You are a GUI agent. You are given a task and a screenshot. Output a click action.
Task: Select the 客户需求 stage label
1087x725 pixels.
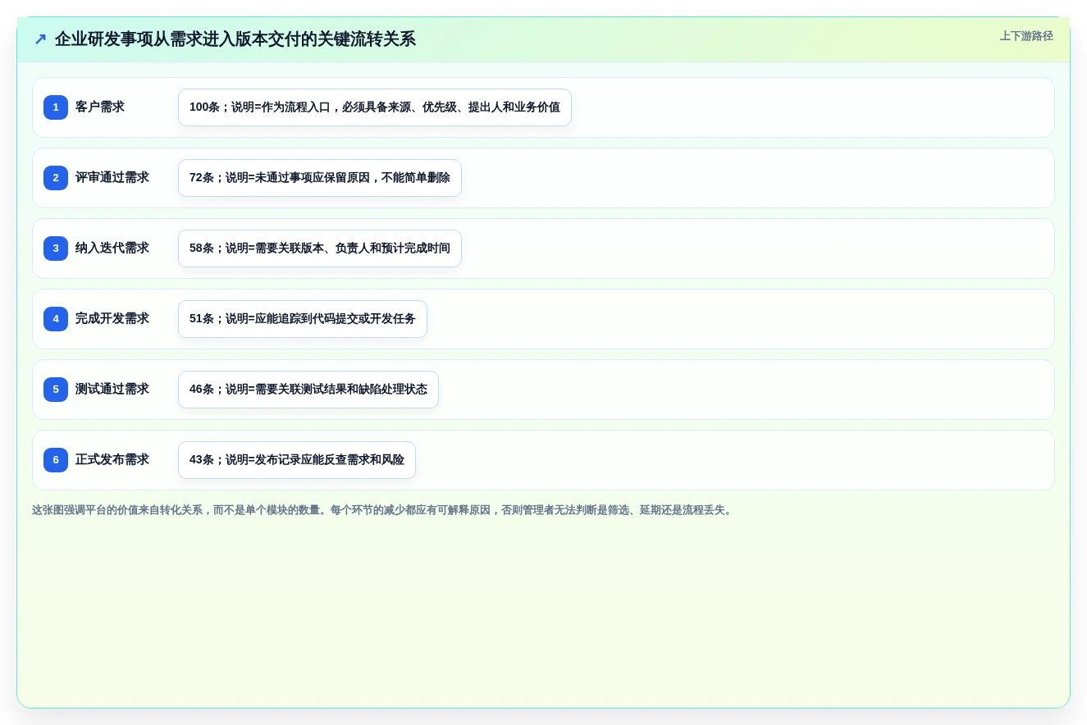tap(100, 107)
